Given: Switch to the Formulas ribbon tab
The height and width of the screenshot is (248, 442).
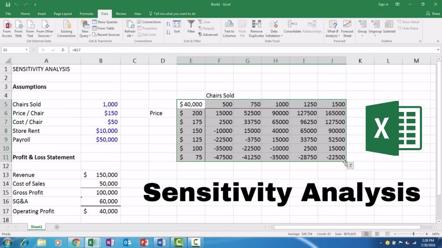Looking at the screenshot, I should [86, 13].
